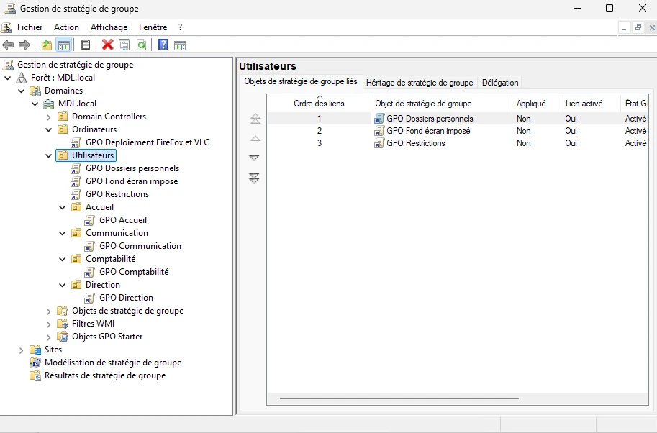Toggle the Show/Hide console tree icon
Viewport: 657px width, 433px height.
point(64,45)
